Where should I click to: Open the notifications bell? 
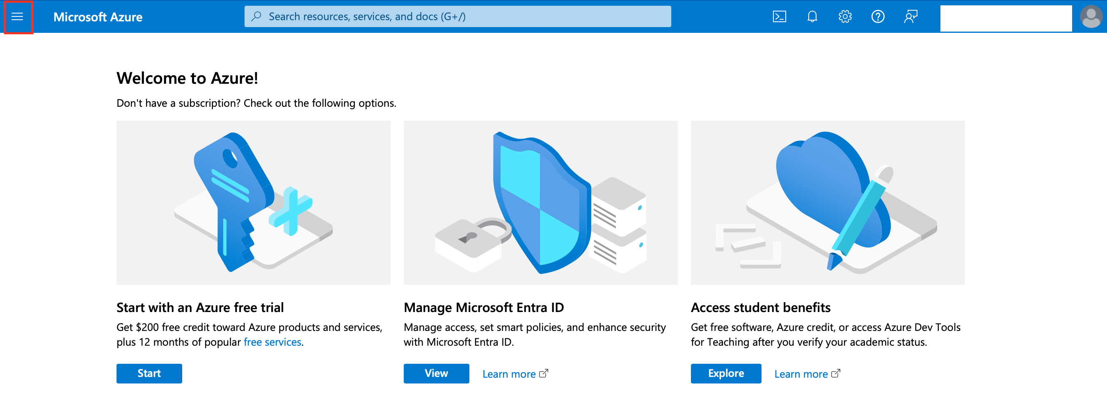point(812,17)
